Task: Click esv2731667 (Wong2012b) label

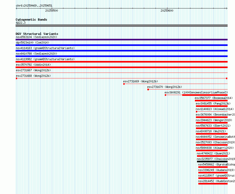Action: coord(33,70)
